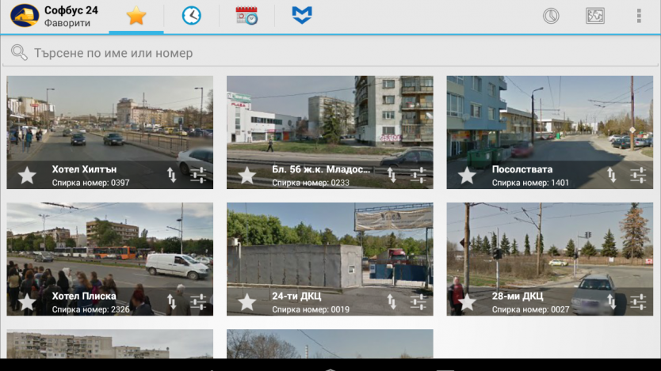661x371 pixels.
Task: Toggle favorite star for 24-ти ДКЦ
Action: click(247, 301)
